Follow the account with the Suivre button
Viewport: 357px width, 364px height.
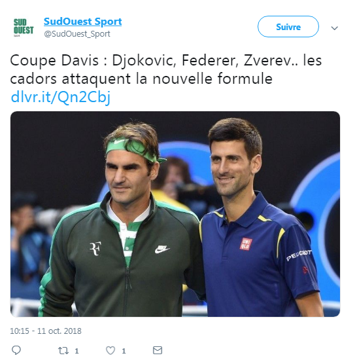pos(288,27)
